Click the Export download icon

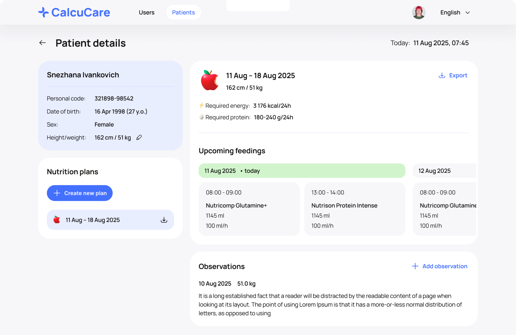442,76
